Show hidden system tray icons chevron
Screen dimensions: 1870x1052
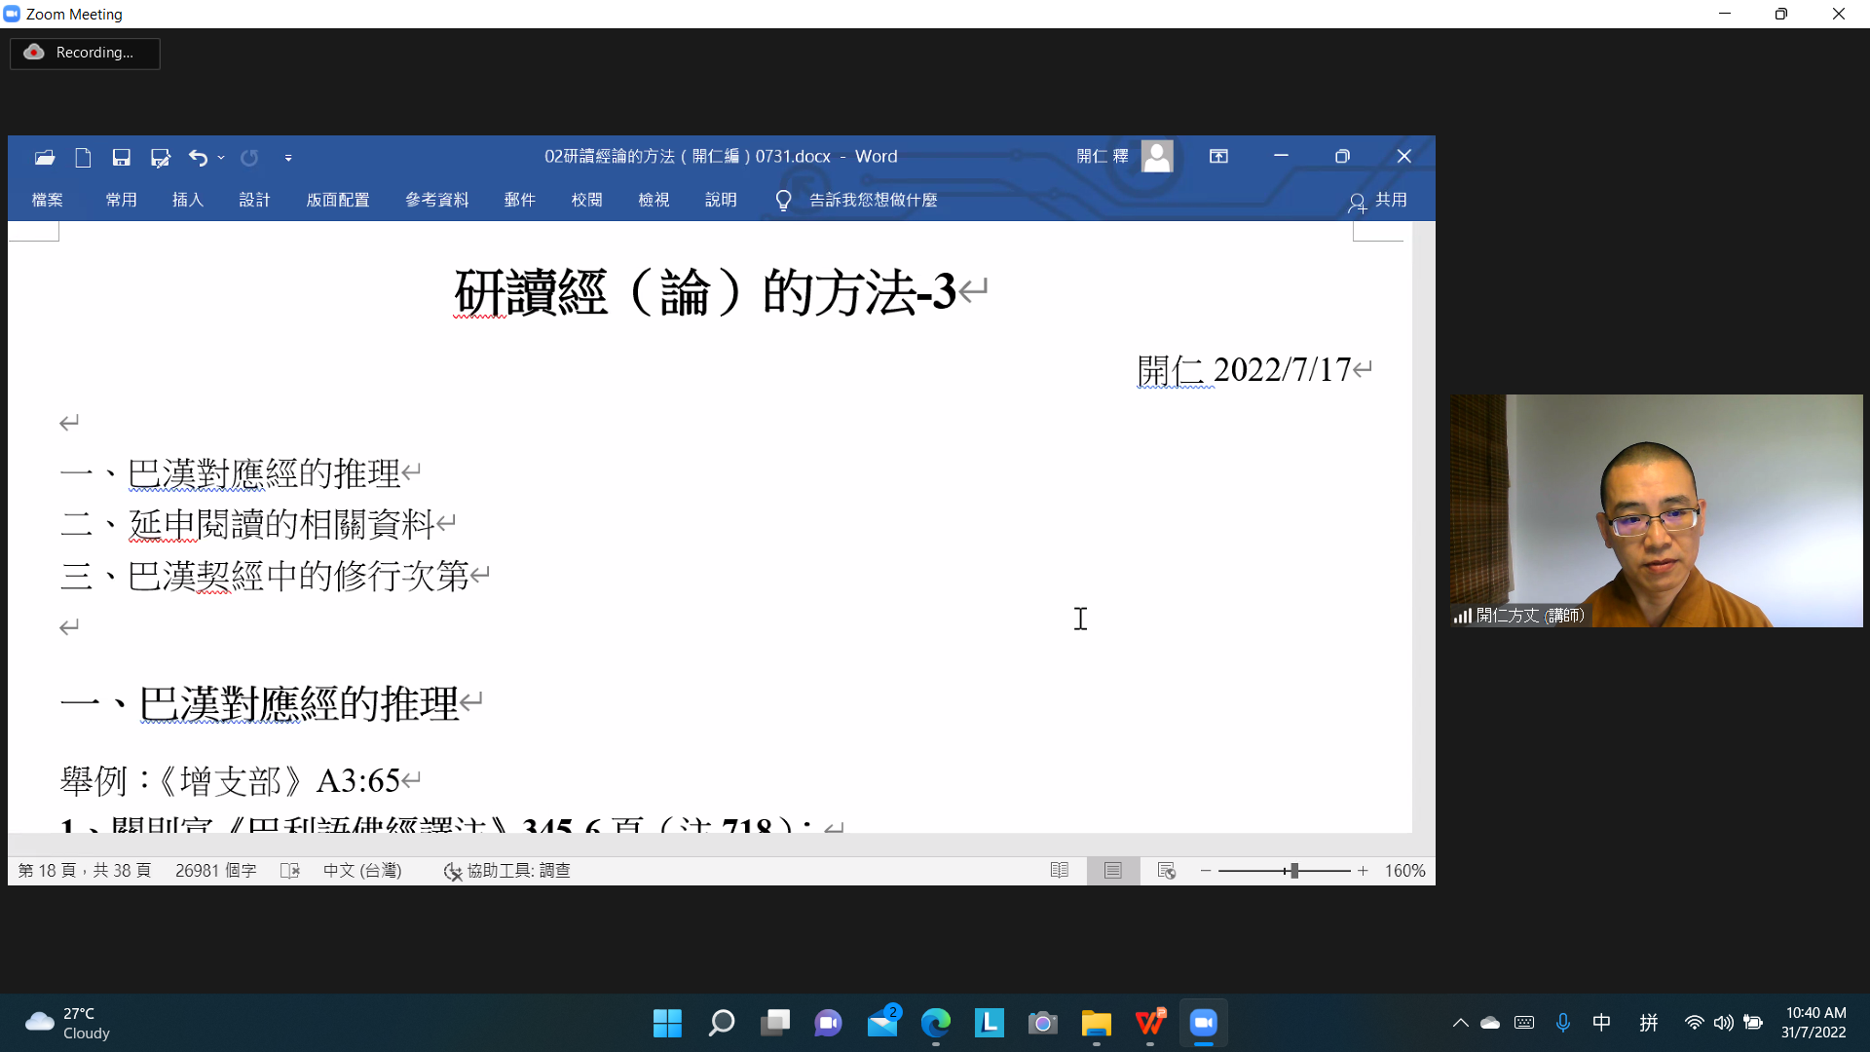1460,1023
